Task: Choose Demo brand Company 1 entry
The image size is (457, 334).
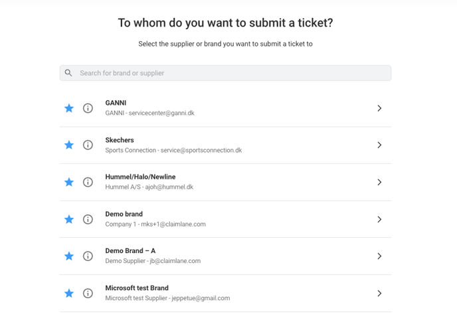Action: [225, 219]
